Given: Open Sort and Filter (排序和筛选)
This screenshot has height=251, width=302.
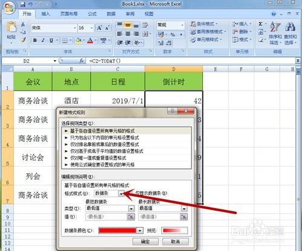Looking at the screenshot, I should (275, 33).
